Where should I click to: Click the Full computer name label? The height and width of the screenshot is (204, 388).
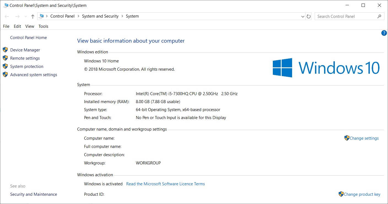pyautogui.click(x=103, y=147)
